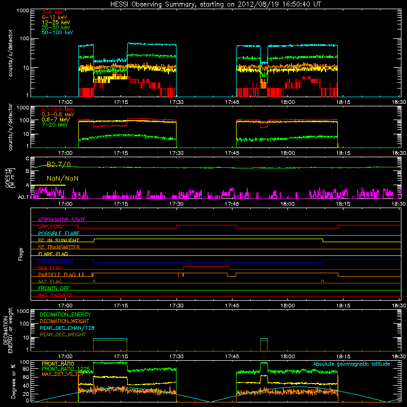This screenshot has width=407, height=407.
Task: Click the C tick label on GOES axis
Action: (27, 159)
